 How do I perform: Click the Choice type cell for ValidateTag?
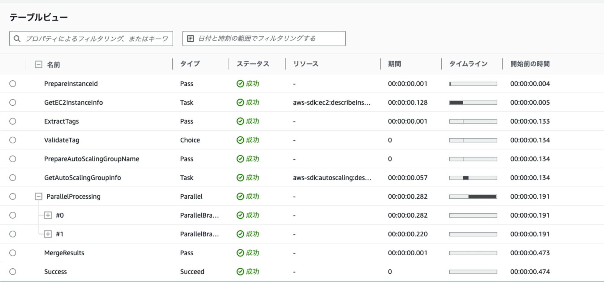[x=190, y=140]
